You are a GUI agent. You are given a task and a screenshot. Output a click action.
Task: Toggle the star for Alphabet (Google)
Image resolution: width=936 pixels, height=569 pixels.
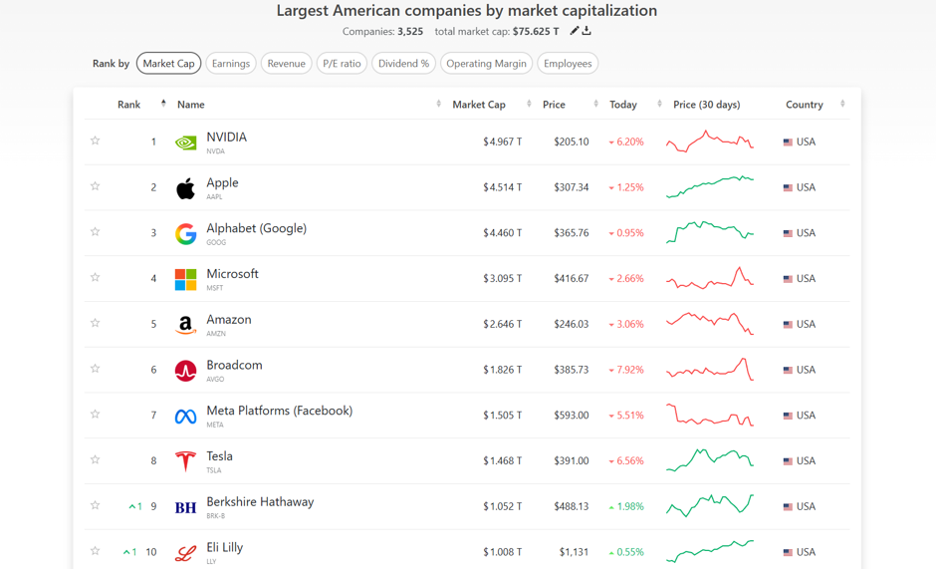[x=95, y=231]
